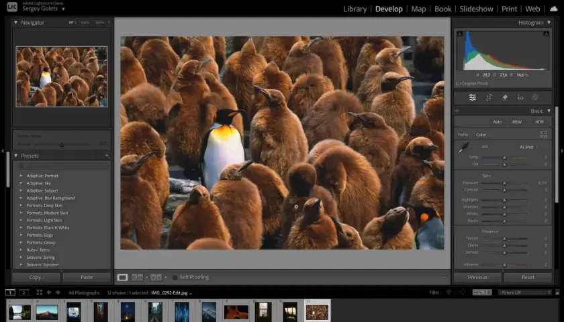
Task: Switch to the Library module
Action: tap(355, 9)
